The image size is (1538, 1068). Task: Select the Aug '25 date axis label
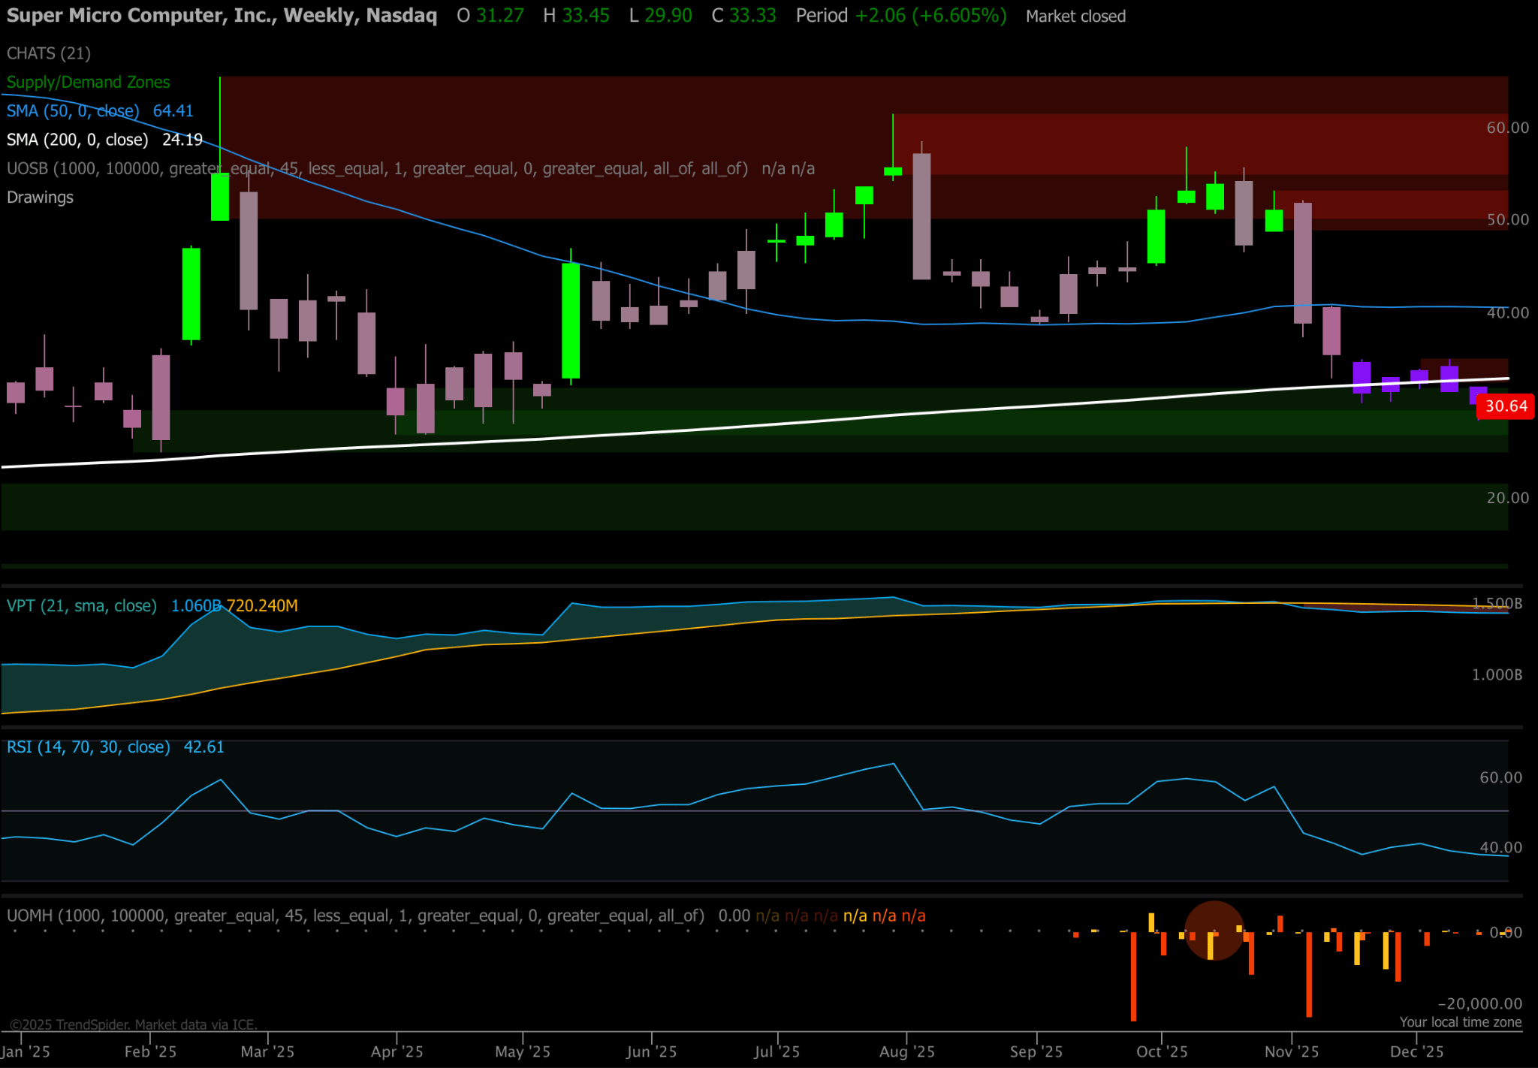tap(906, 1051)
